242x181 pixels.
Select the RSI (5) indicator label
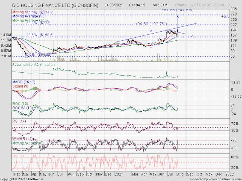click(18, 156)
